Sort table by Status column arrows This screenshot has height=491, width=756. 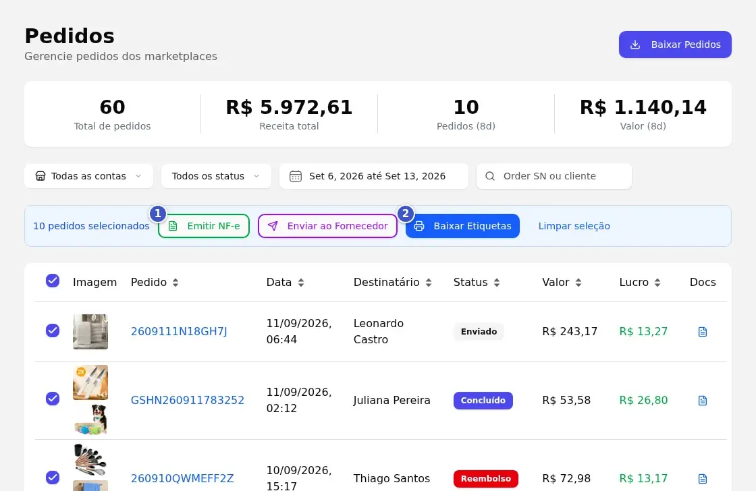(497, 283)
